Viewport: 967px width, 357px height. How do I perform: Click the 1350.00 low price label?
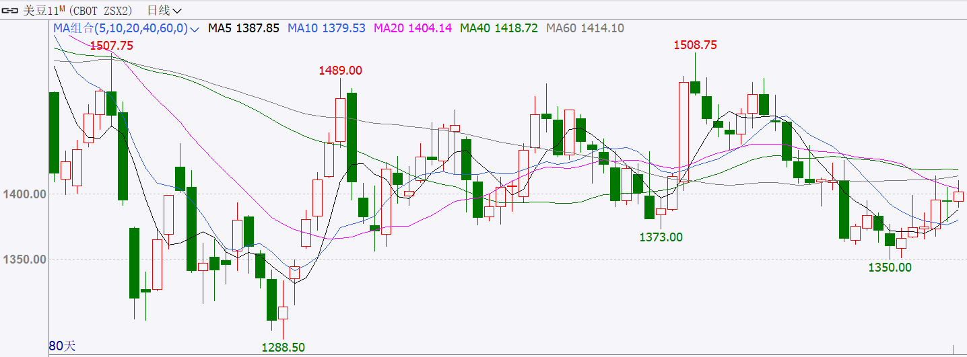tap(890, 267)
